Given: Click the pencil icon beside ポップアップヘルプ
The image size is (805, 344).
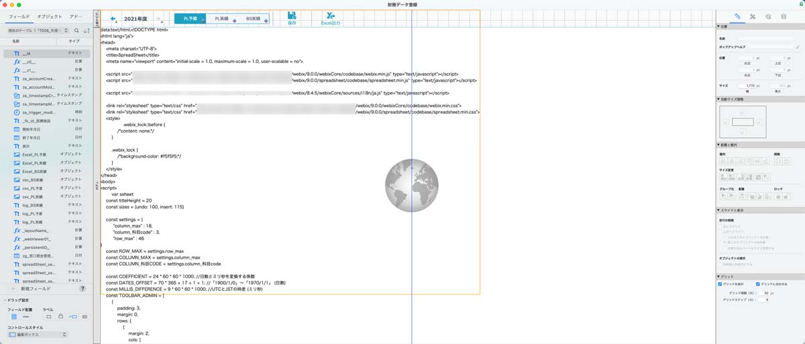Looking at the screenshot, I should click(x=797, y=47).
